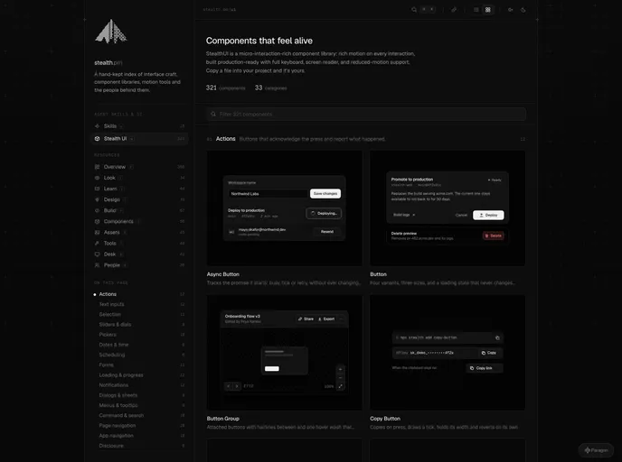Open the Learn resources page
Image resolution: width=622 pixels, height=462 pixels.
[139, 189]
